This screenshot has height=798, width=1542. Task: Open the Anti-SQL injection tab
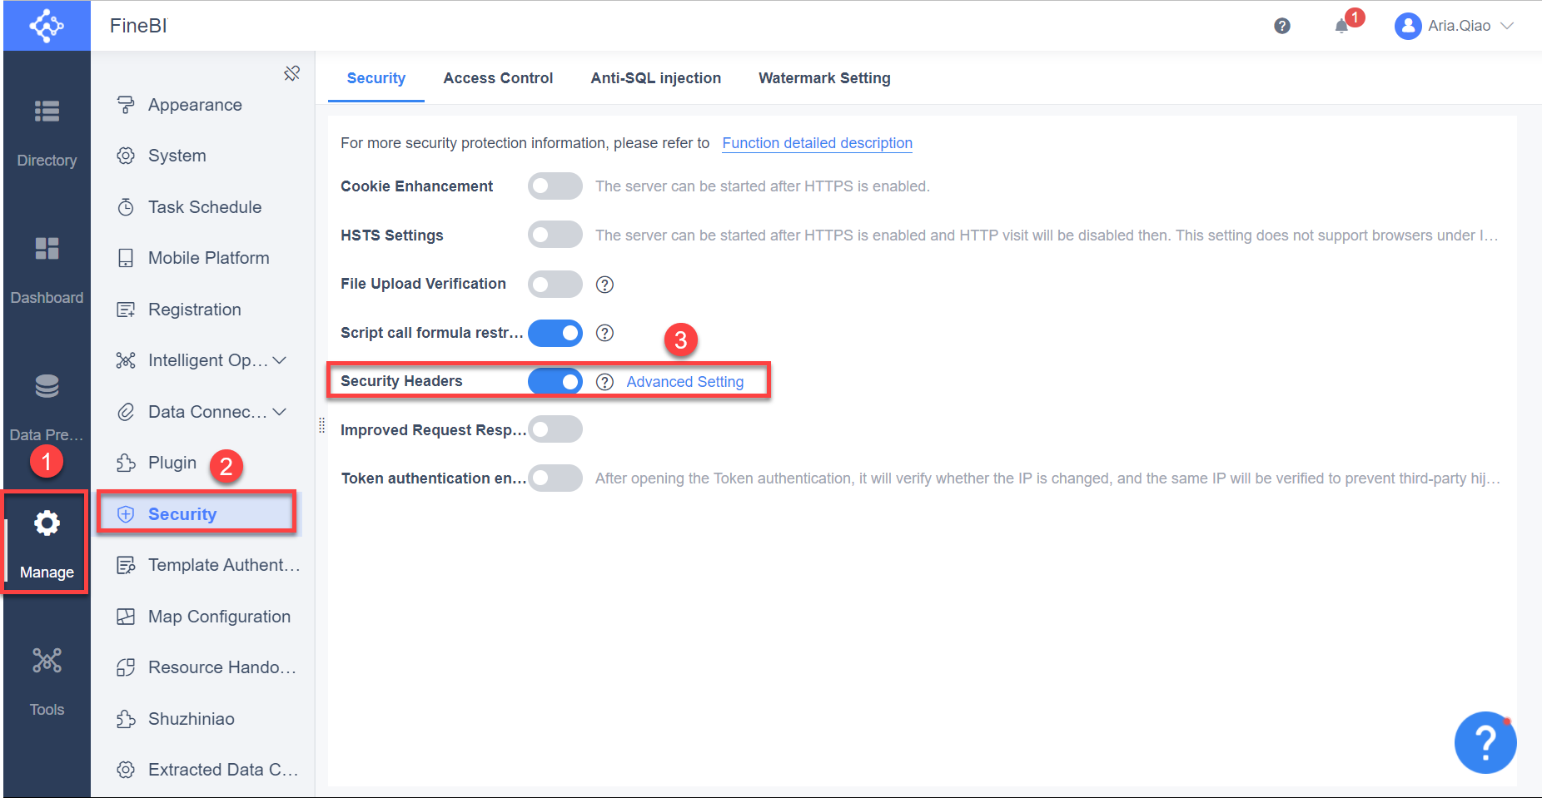pyautogui.click(x=655, y=77)
